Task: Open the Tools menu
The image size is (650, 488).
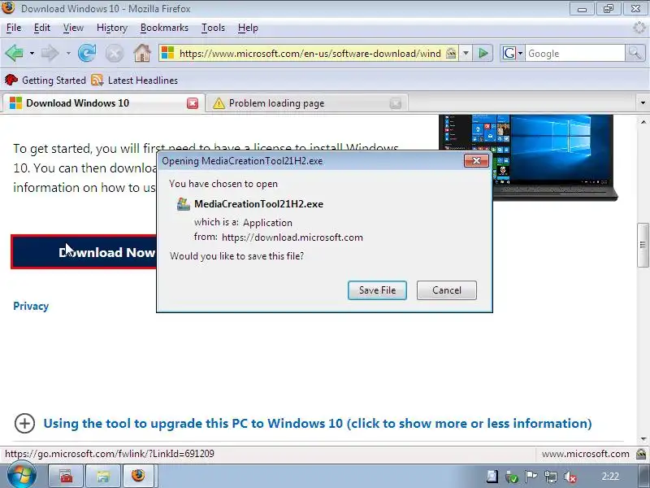Action: (213, 28)
